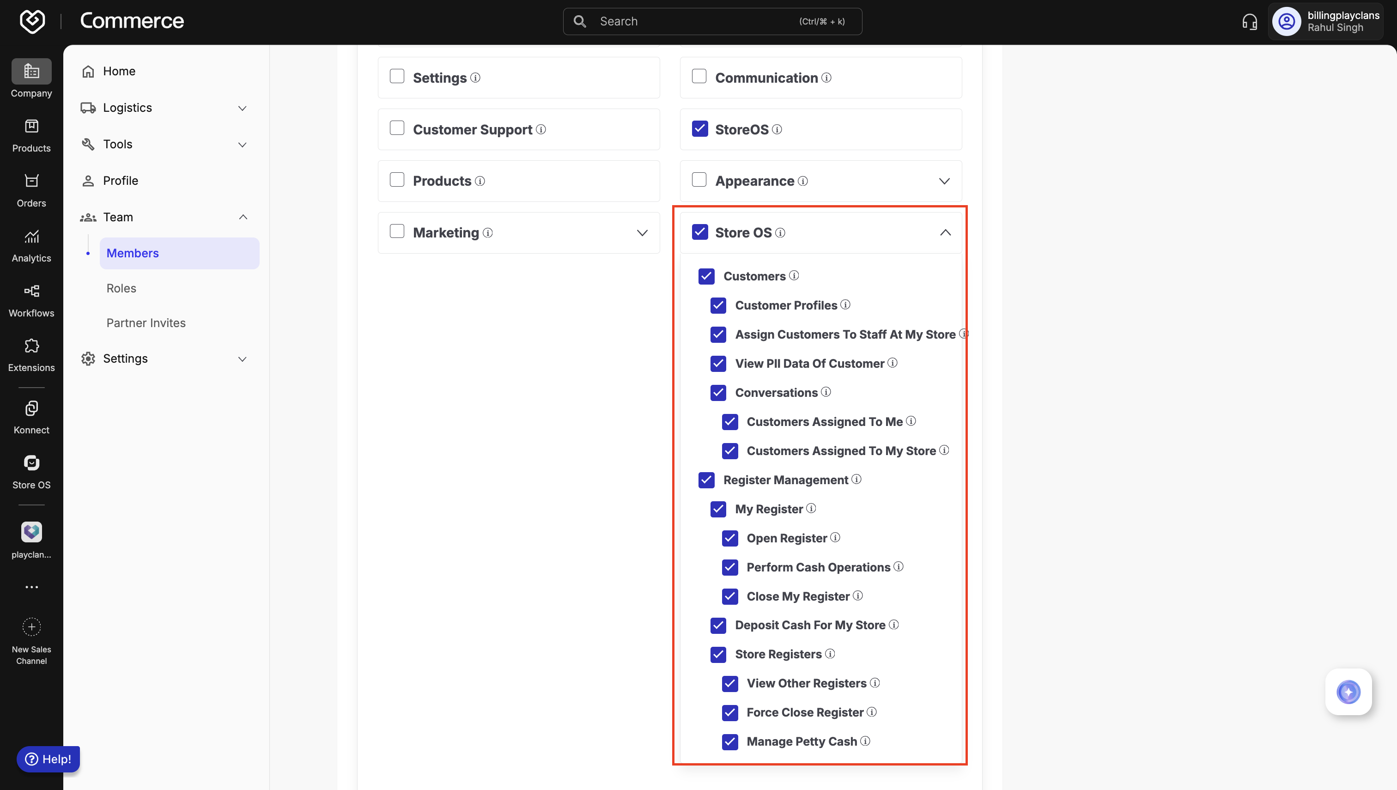This screenshot has height=790, width=1397.
Task: Open the Workflows section icon
Action: click(x=31, y=292)
